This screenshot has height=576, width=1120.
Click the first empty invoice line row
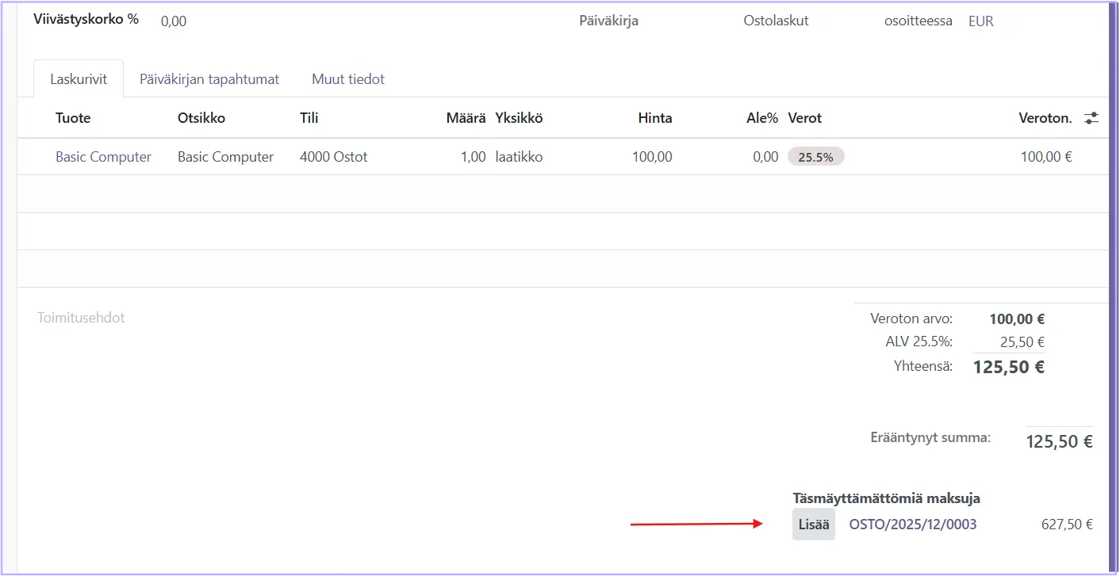555,194
